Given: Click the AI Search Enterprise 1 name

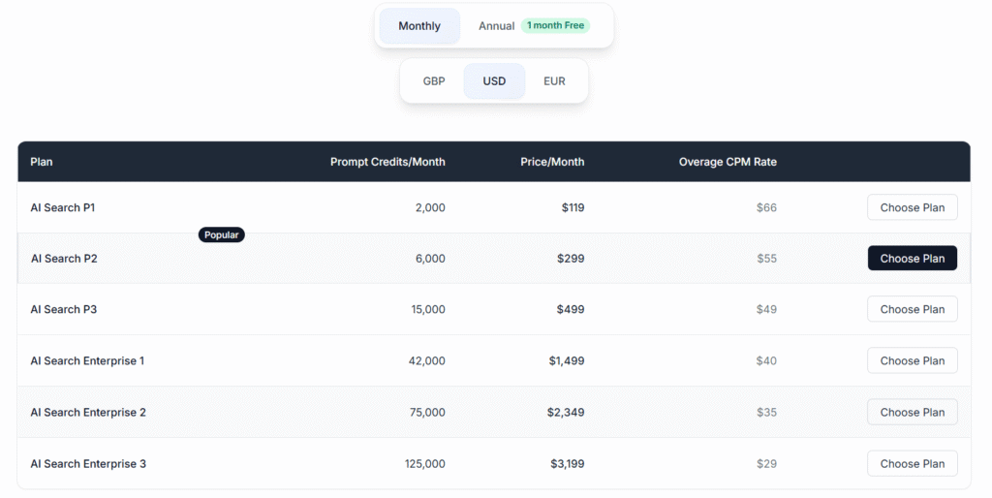Looking at the screenshot, I should 87,360.
